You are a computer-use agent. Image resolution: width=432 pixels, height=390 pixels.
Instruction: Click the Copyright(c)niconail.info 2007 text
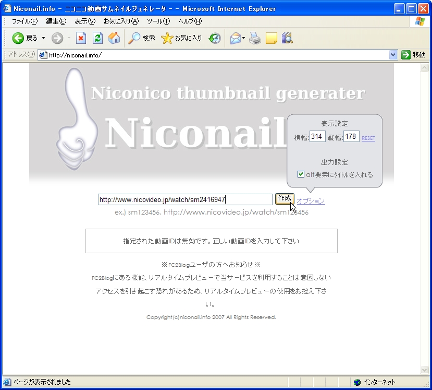(x=211, y=317)
